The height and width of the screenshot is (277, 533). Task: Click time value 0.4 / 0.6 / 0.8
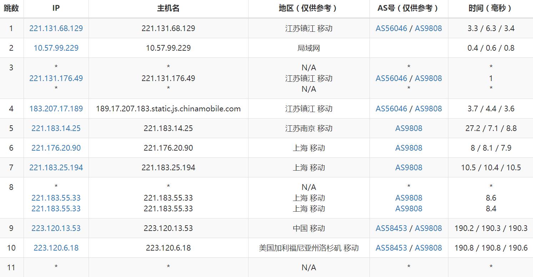491,48
